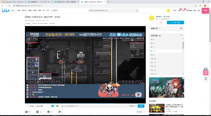211x116 pixels.
Task: Select episode P13 in the playlist
Action: pyautogui.click(x=166, y=70)
